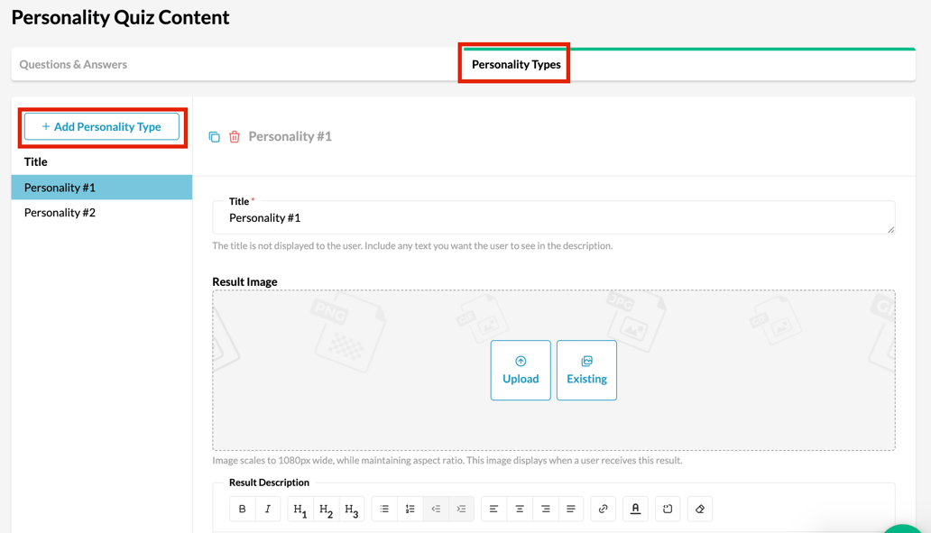Image resolution: width=931 pixels, height=533 pixels.
Task: Toggle italic formatting in Result Description
Action: click(268, 509)
